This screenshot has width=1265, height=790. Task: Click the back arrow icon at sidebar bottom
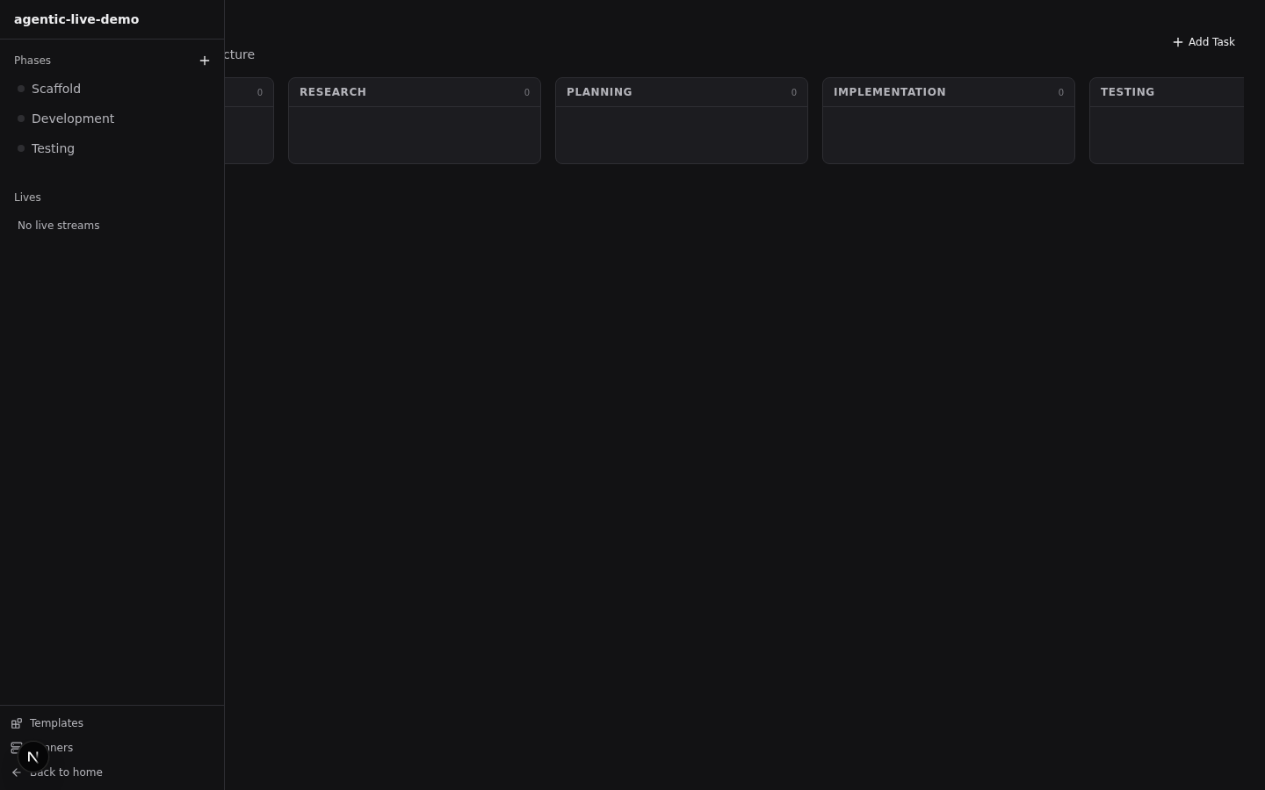[17, 772]
